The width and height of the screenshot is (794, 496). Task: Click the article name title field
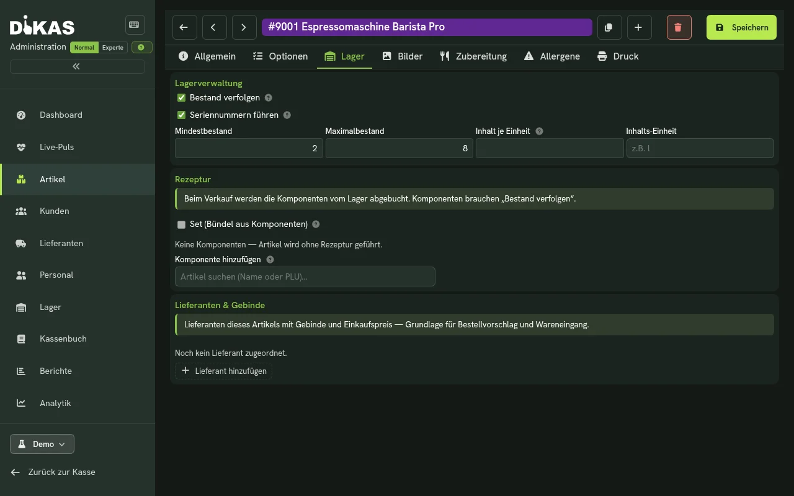tap(427, 27)
